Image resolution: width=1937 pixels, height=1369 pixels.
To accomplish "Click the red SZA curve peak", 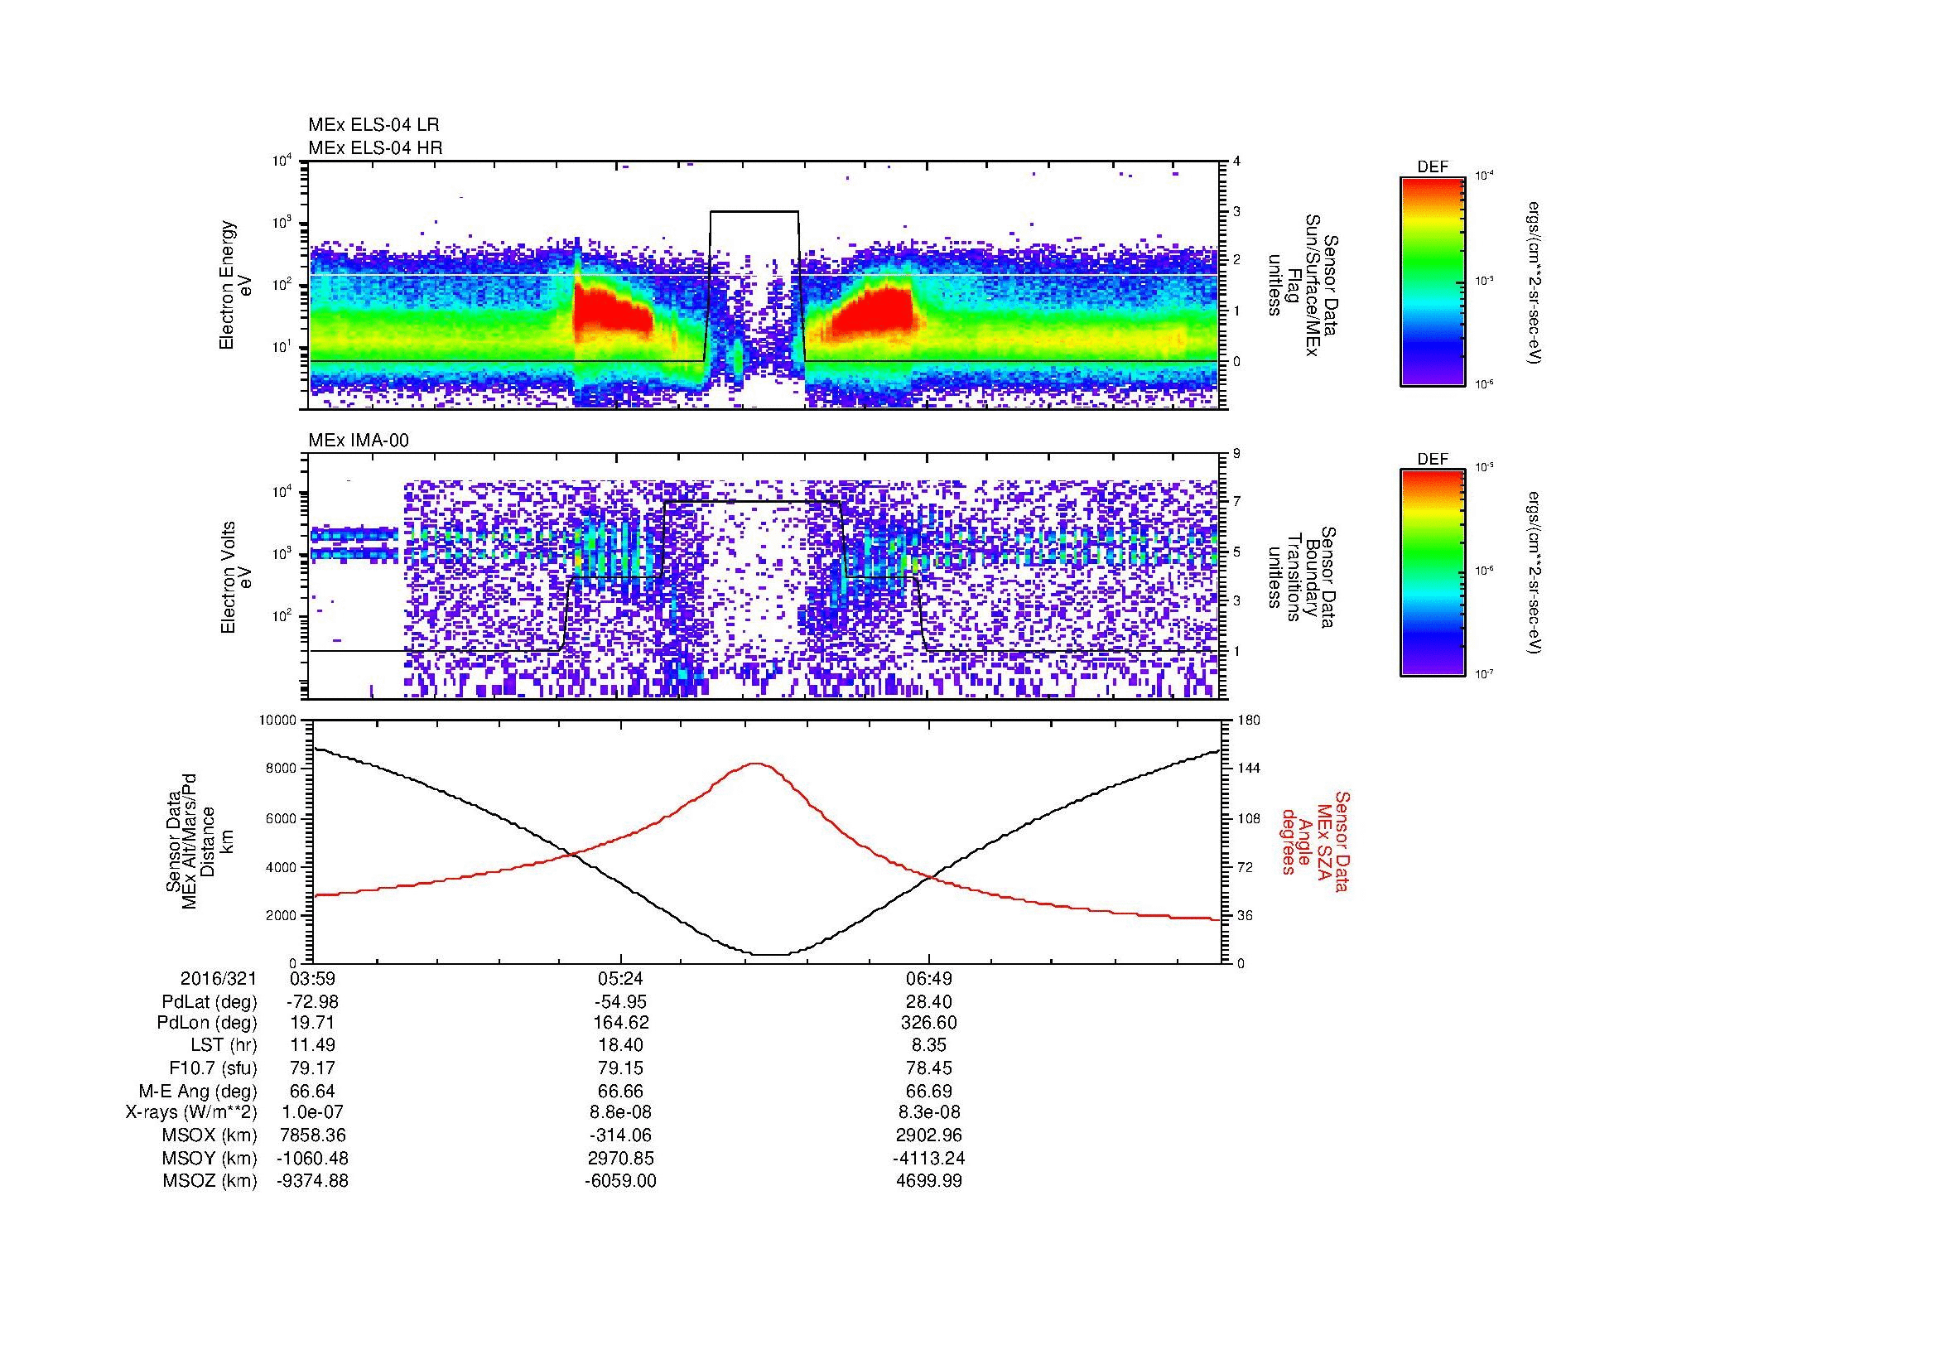I will point(756,764).
